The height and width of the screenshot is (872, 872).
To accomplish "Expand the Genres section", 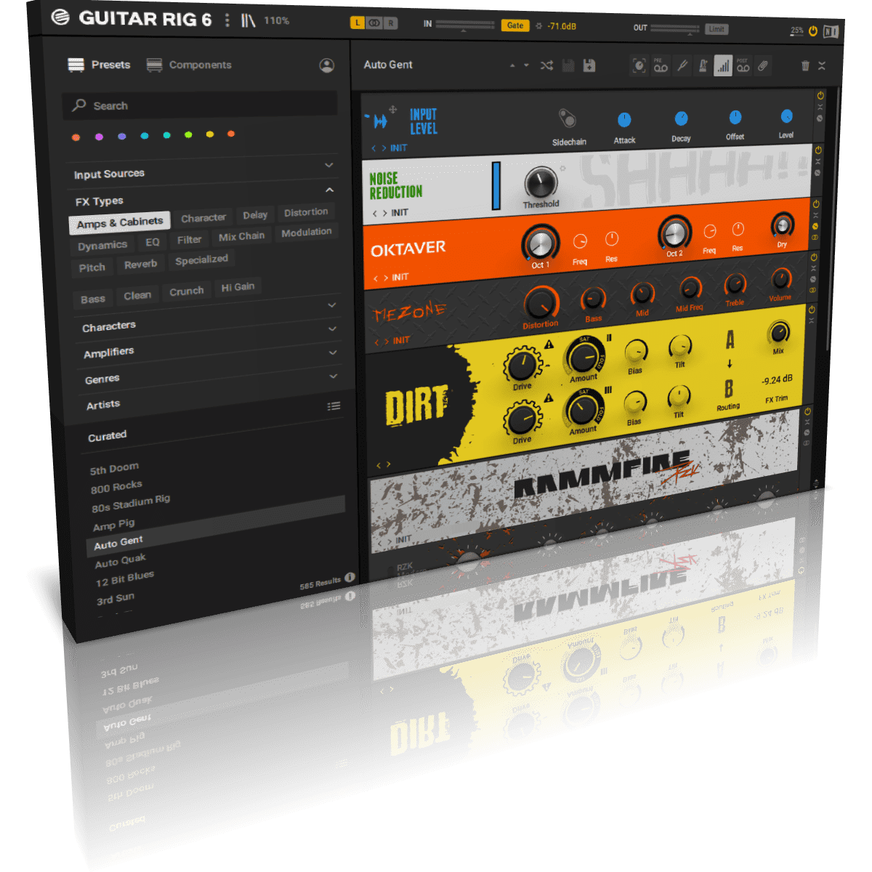I will [x=334, y=352].
